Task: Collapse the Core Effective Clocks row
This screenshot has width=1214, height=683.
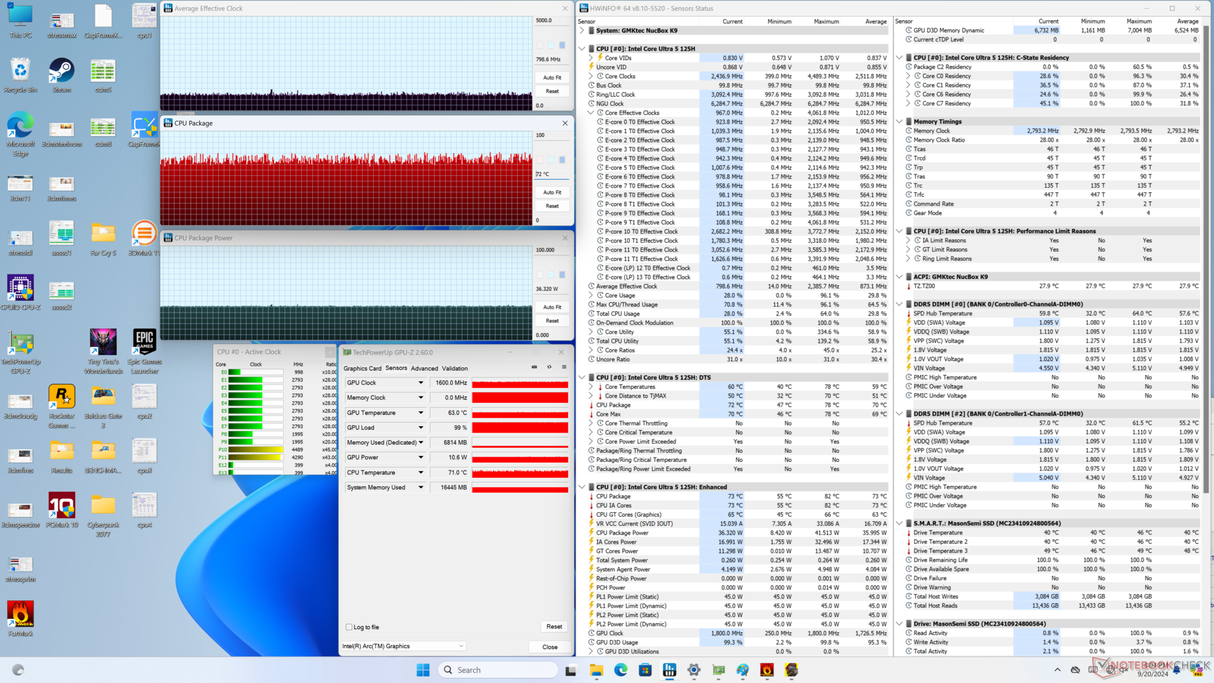Action: [x=591, y=113]
